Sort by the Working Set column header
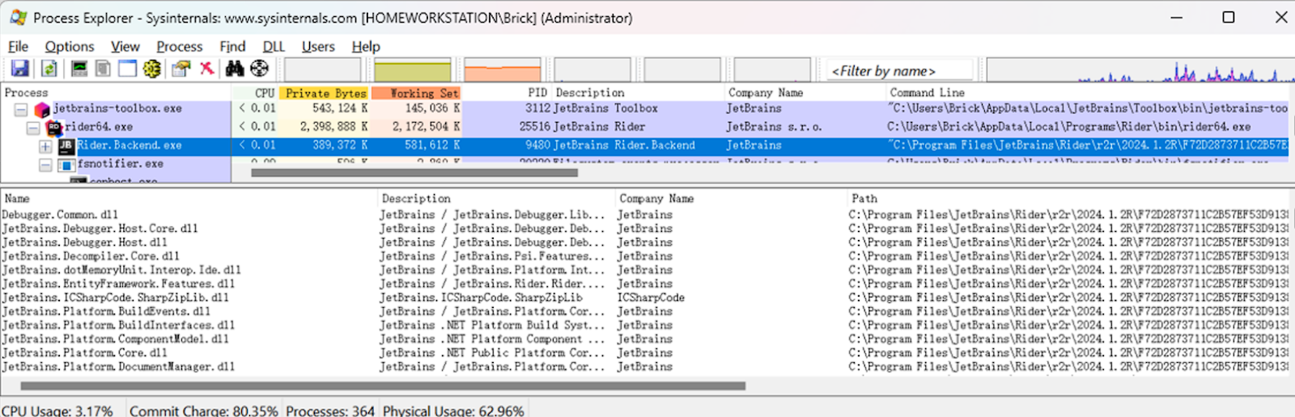The width and height of the screenshot is (1295, 417). [x=417, y=93]
